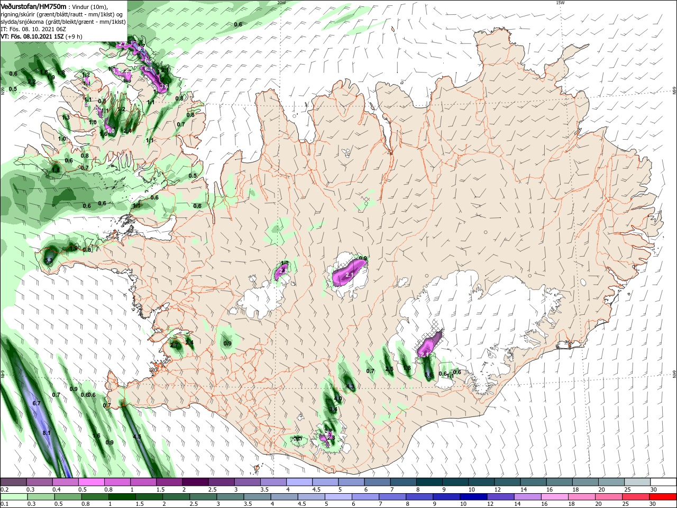This screenshot has height=508, width=677.
Task: Click the 4.0 precipitation value on map
Action: click(338, 398)
